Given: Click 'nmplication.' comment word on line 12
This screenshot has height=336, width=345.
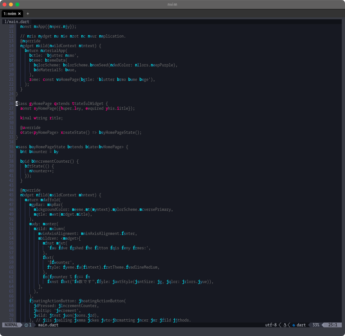Looking at the screenshot, I should pyautogui.click(x=112, y=36).
